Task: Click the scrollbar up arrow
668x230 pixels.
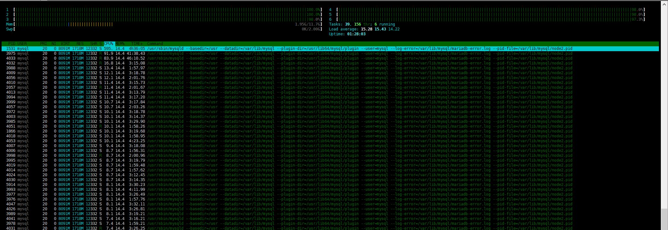Action: (664, 4)
